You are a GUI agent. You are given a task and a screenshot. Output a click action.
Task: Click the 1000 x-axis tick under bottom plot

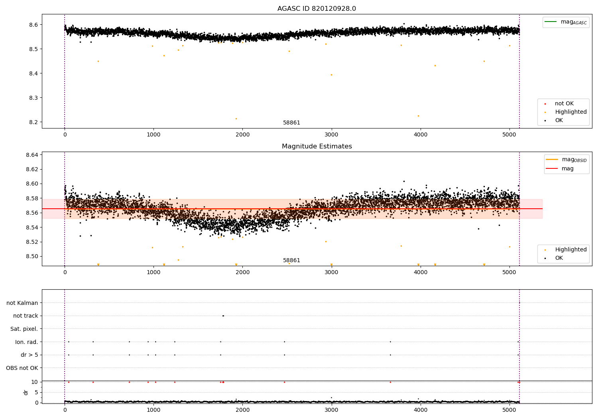(153, 410)
